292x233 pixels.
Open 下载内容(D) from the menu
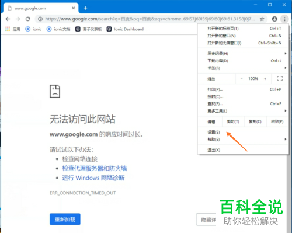click(x=243, y=61)
